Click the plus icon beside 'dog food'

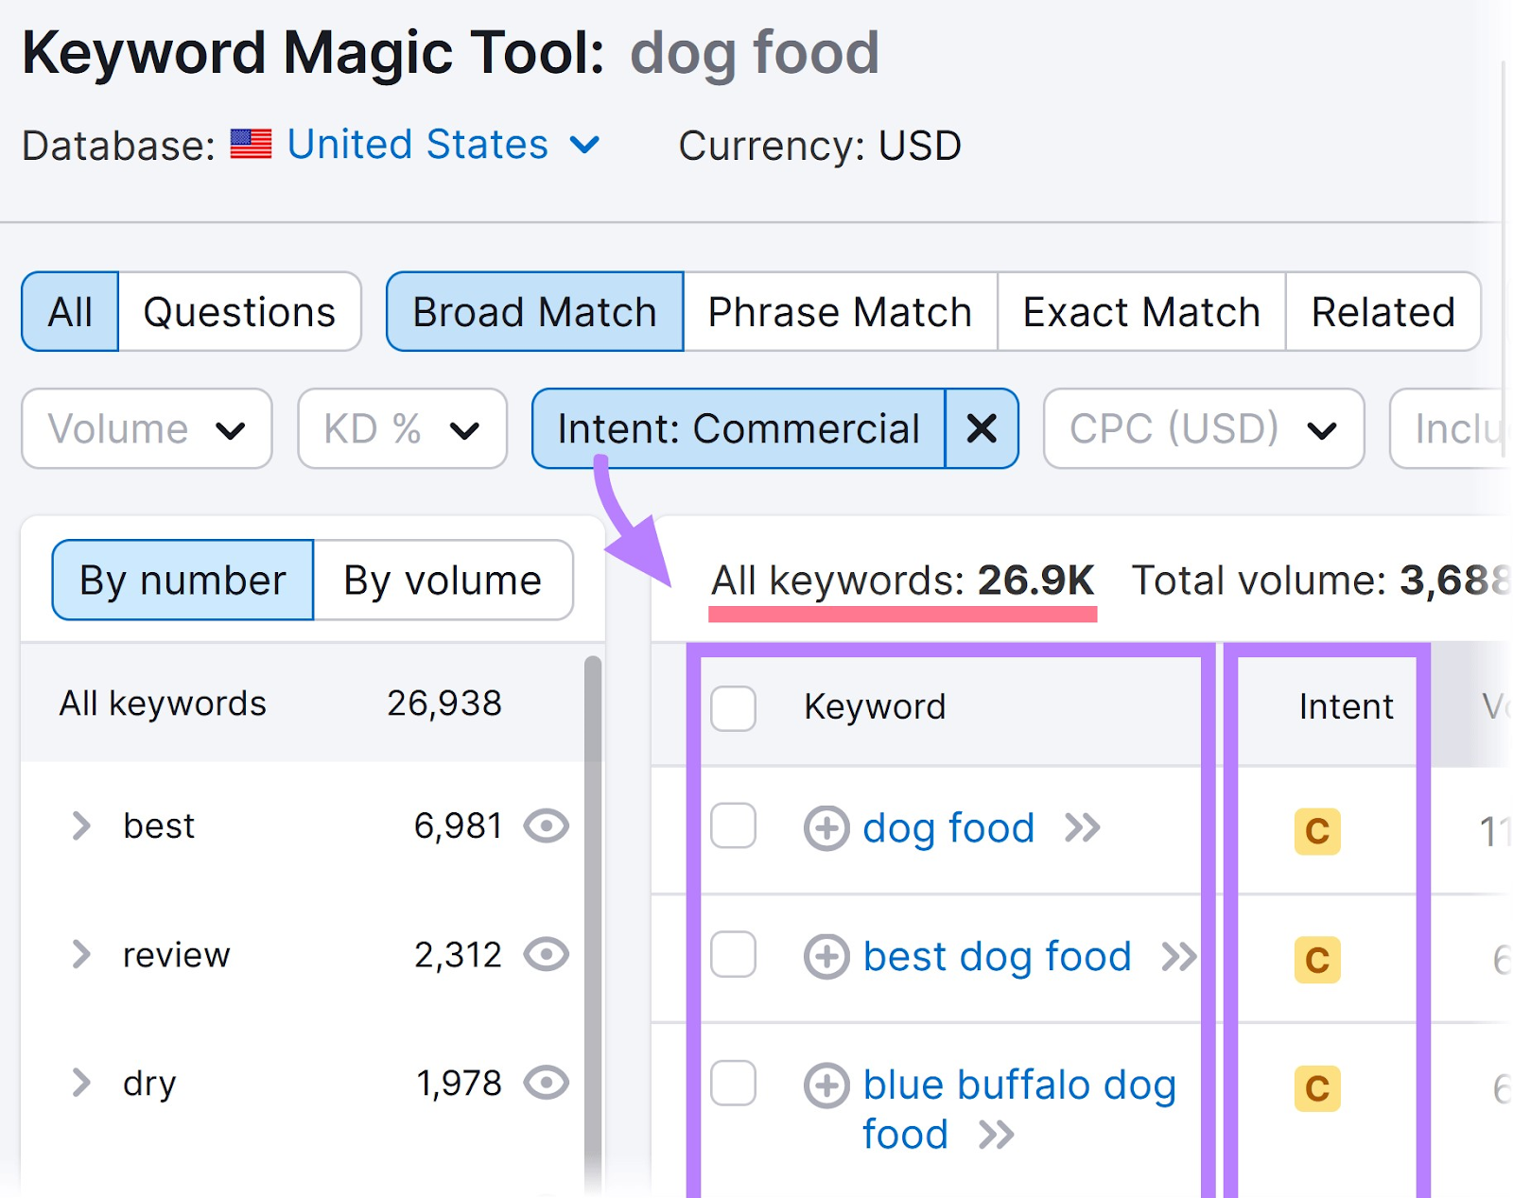tap(826, 828)
